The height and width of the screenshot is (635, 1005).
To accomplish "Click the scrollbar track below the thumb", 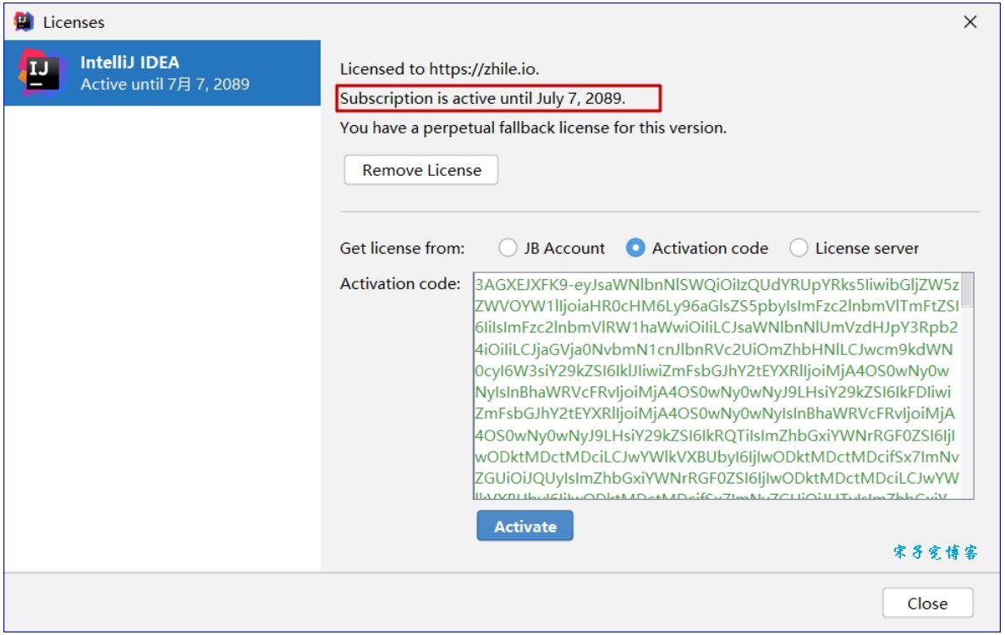I will pyautogui.click(x=965, y=406).
